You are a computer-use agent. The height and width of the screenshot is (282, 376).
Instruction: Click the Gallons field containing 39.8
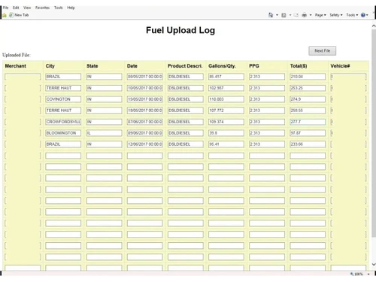226,133
